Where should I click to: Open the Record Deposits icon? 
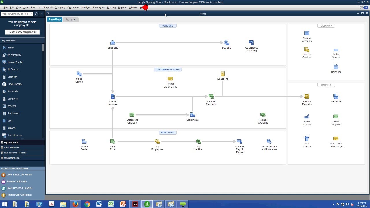point(307,96)
